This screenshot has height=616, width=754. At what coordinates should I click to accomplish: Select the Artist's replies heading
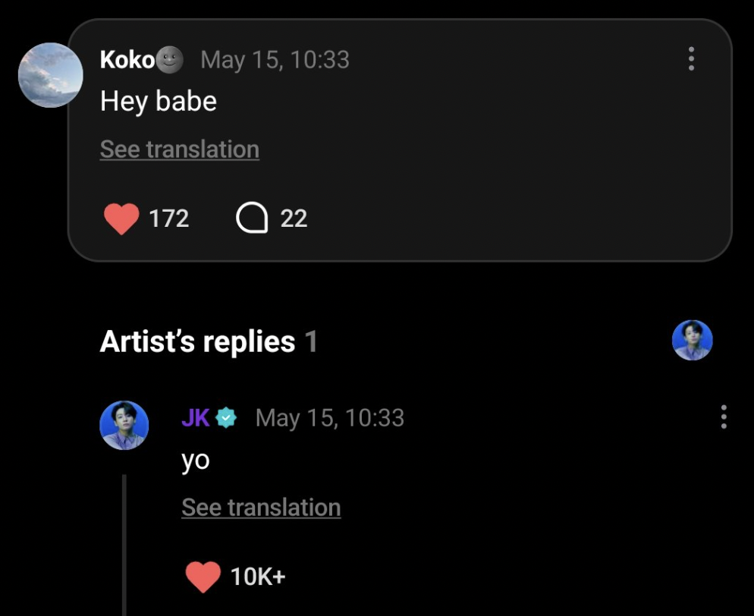[x=197, y=342]
